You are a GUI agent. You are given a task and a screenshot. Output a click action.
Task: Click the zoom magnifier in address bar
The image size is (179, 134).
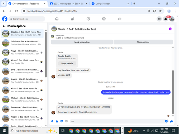(x=149, y=11)
